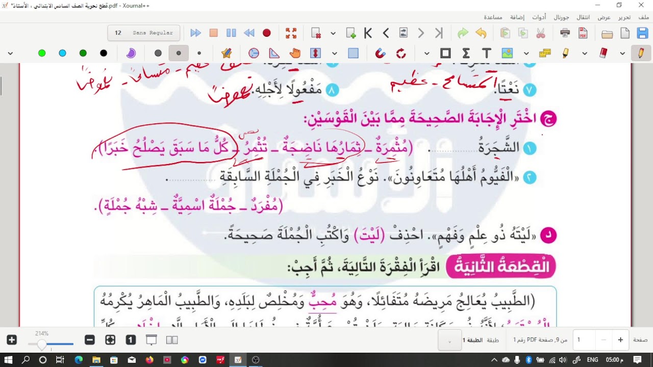Activate the Text tool

click(x=486, y=53)
